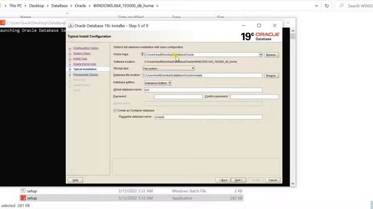
Task: Click Browse for Oracle base
Action: click(x=272, y=55)
